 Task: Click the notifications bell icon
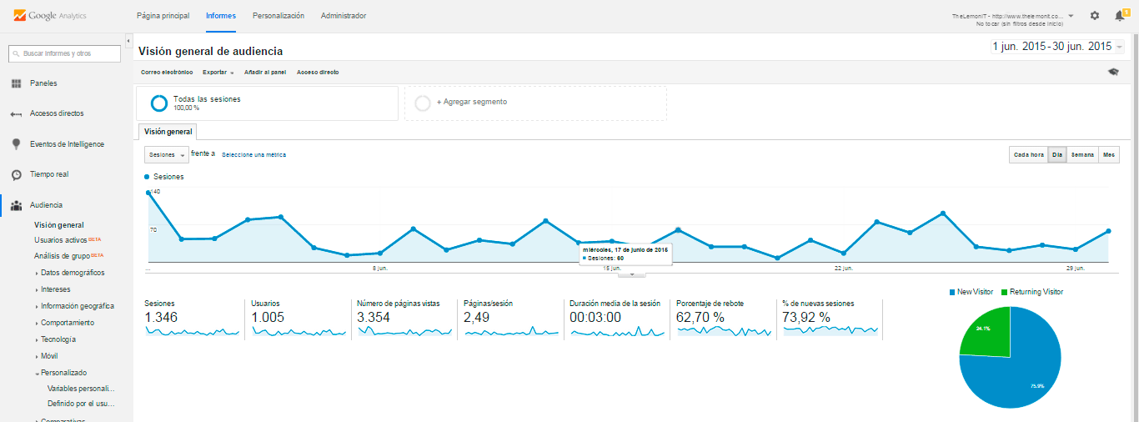click(1119, 16)
